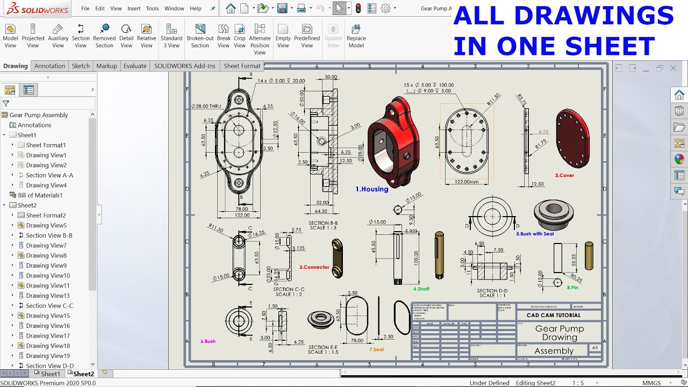Click the filter funnel icon

click(6, 103)
